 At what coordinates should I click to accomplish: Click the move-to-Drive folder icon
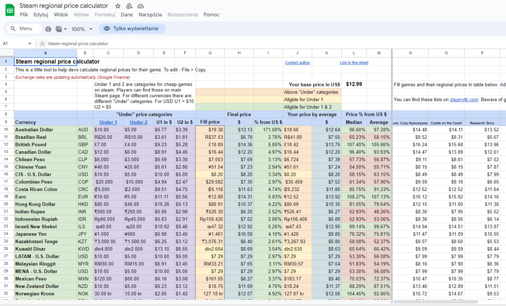(129, 6)
